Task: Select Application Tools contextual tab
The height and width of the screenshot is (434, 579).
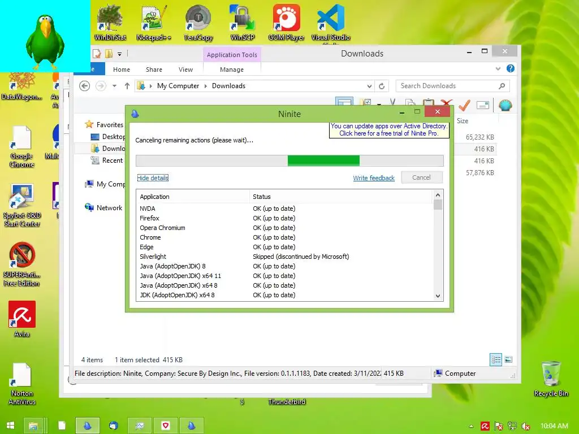Action: (232, 55)
